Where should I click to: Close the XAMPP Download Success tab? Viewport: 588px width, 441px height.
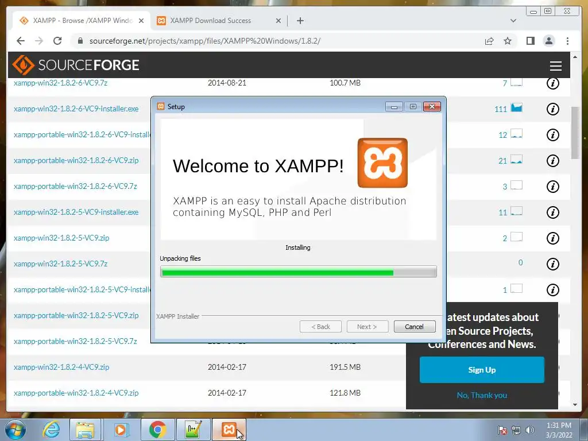coord(278,21)
